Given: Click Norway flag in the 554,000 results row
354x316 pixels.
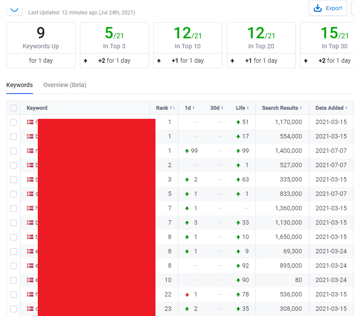Looking at the screenshot, I should 30,136.
